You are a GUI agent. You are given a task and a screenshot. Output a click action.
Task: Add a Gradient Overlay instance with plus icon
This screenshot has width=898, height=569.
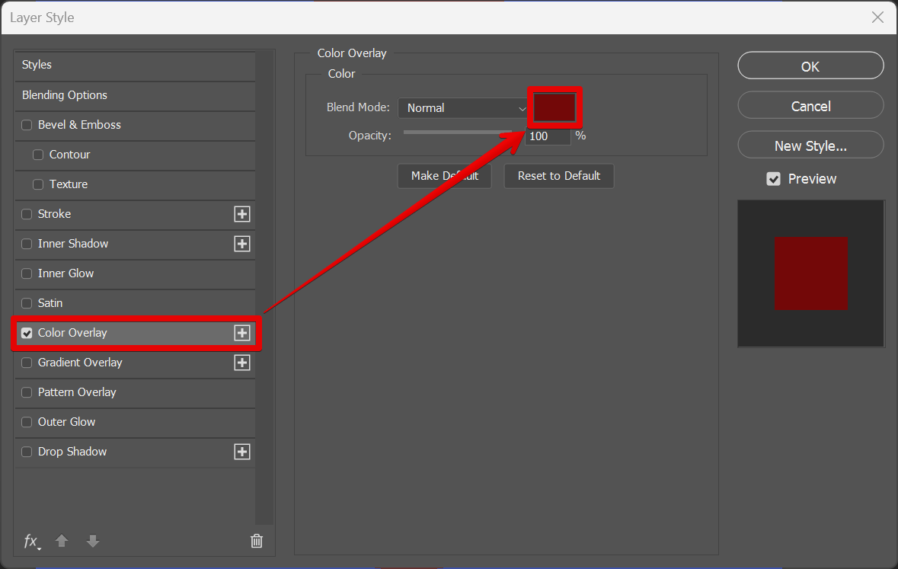[x=241, y=363]
